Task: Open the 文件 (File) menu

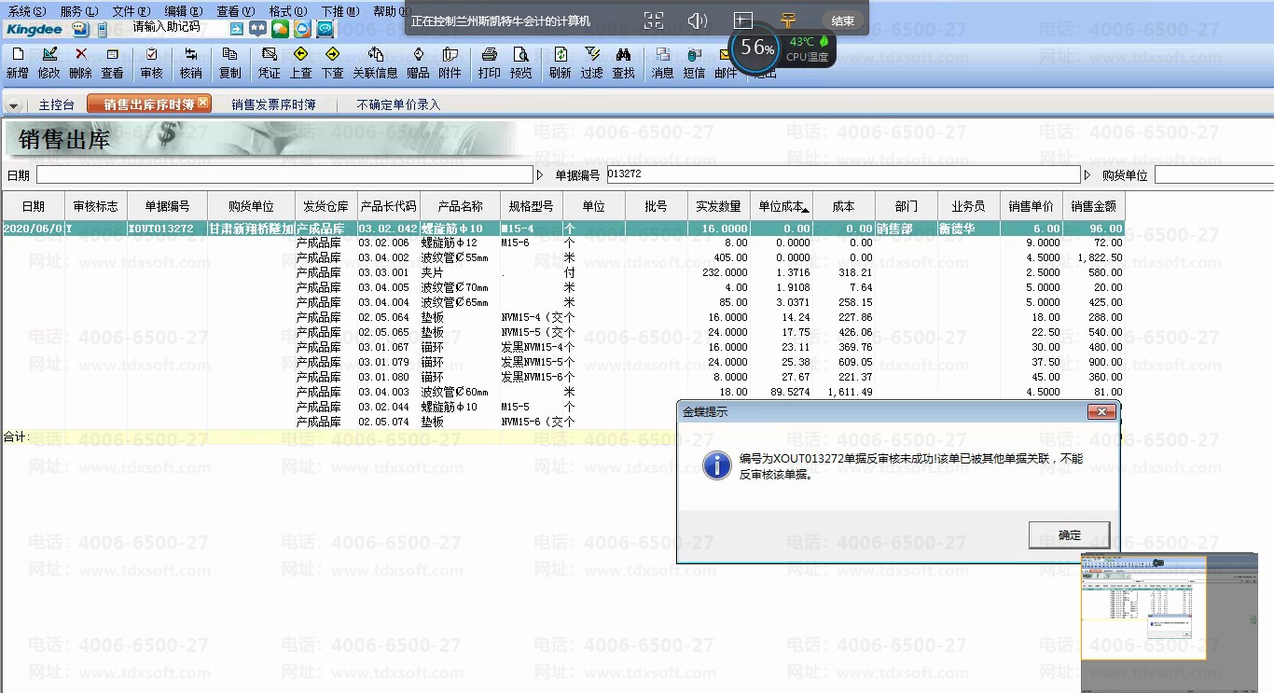Action: [131, 11]
